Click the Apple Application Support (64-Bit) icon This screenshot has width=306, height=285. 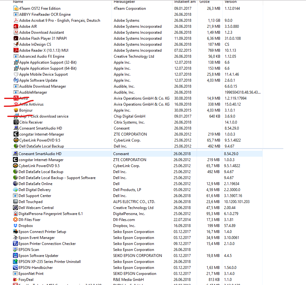tap(16, 68)
